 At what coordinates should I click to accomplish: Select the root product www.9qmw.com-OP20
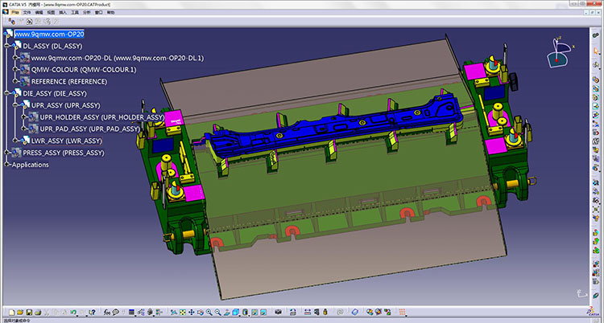[x=49, y=35]
